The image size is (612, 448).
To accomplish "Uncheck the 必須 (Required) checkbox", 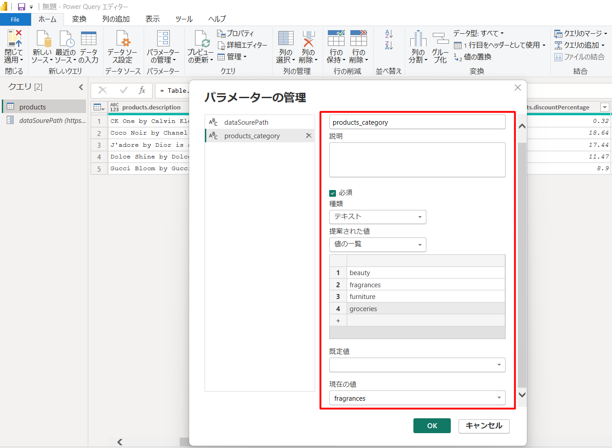I will [x=333, y=193].
